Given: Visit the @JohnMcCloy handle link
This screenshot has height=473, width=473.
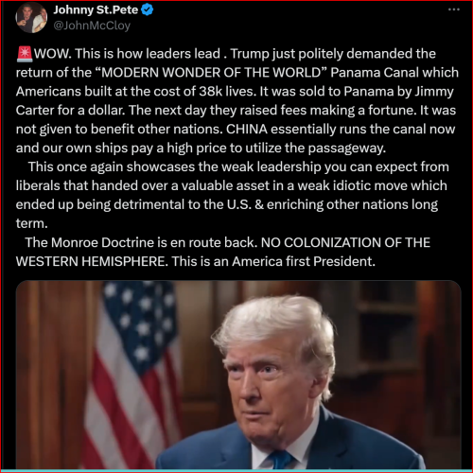Looking at the screenshot, I should click(x=92, y=26).
